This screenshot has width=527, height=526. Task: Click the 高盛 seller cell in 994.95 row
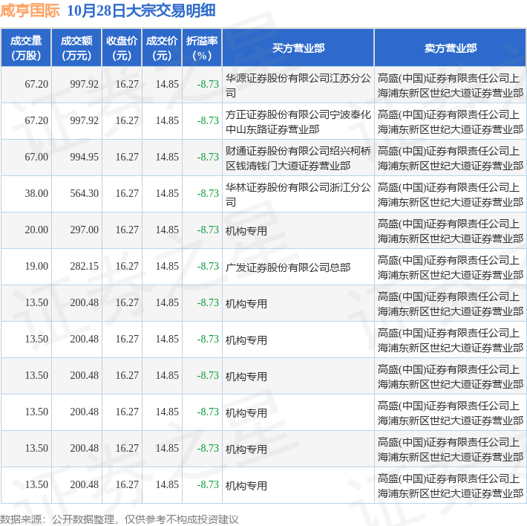pyautogui.click(x=451, y=158)
